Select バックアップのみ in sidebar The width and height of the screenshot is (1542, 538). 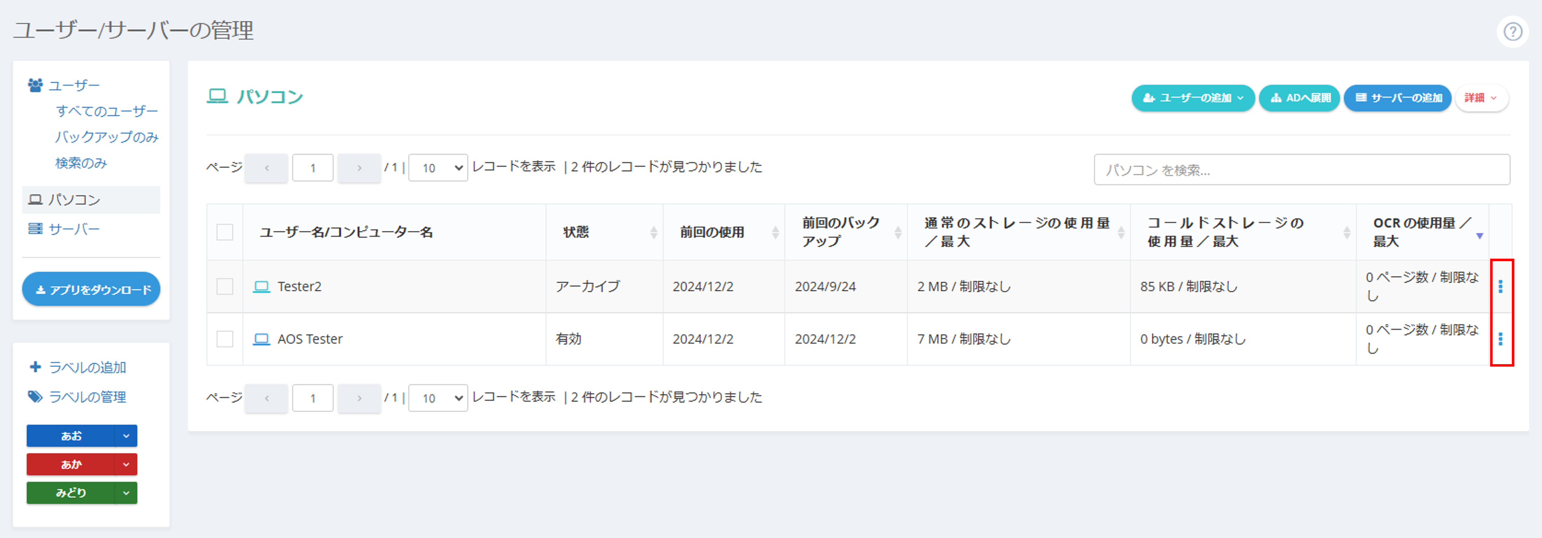pos(107,137)
